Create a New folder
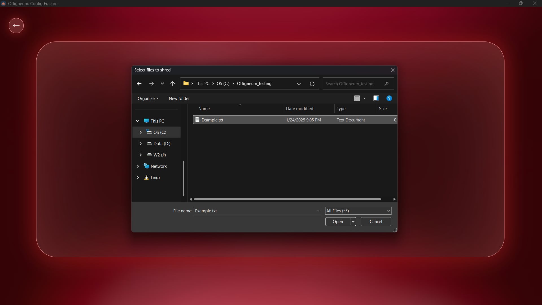This screenshot has height=305, width=542. pos(179,99)
